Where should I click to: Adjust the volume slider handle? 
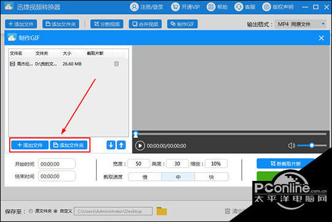pos(312,145)
